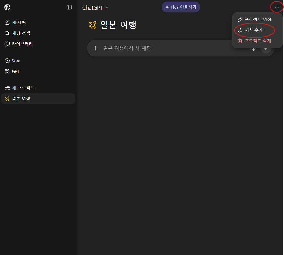The height and width of the screenshot is (255, 284).
Task: Click the airplane icon beside the project title
Action: (92, 25)
